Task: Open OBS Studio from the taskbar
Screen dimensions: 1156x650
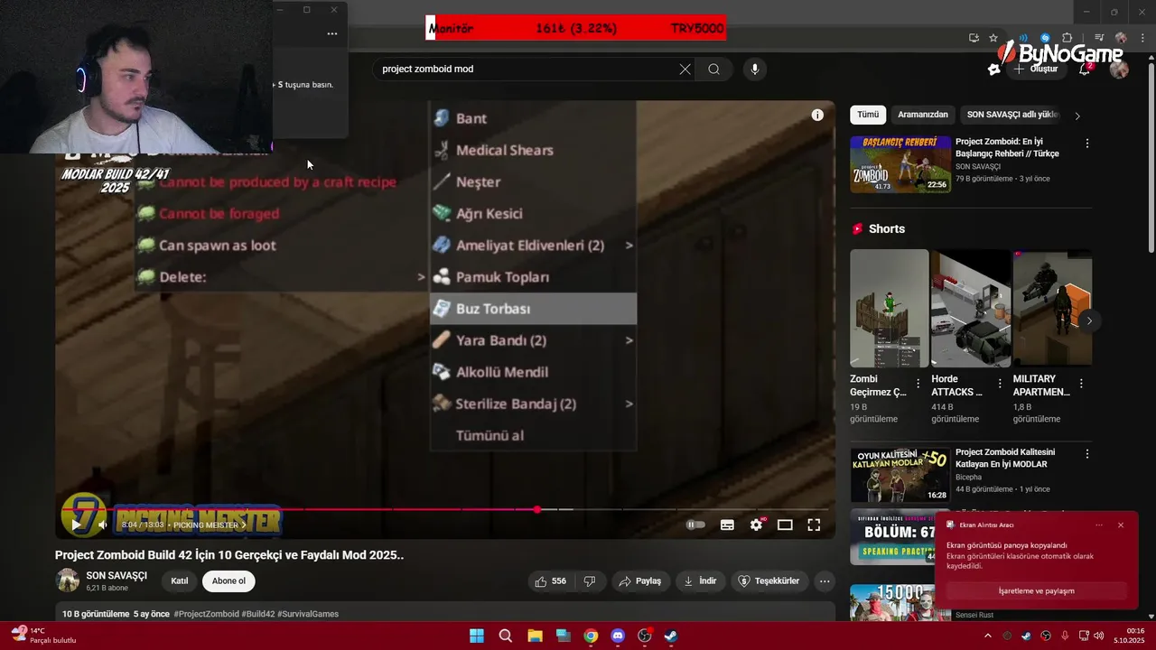Action: tap(644, 636)
